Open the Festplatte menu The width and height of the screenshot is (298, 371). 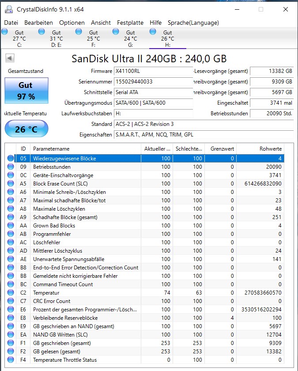pyautogui.click(x=130, y=23)
